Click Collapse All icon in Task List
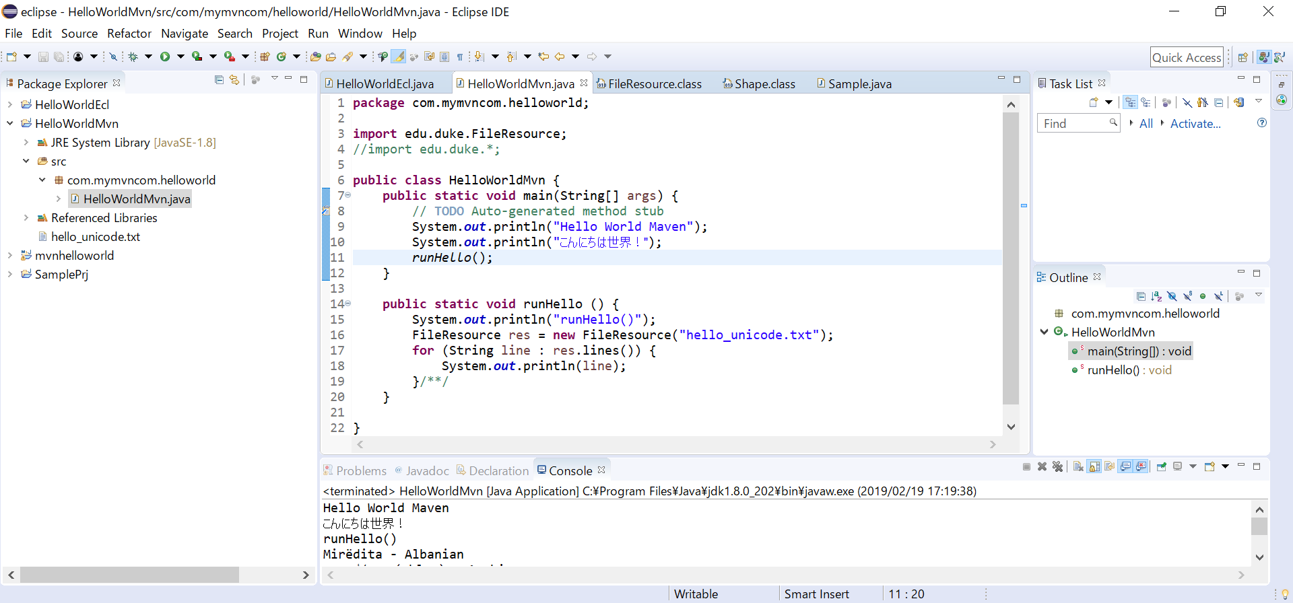The height and width of the screenshot is (603, 1293). [1219, 103]
